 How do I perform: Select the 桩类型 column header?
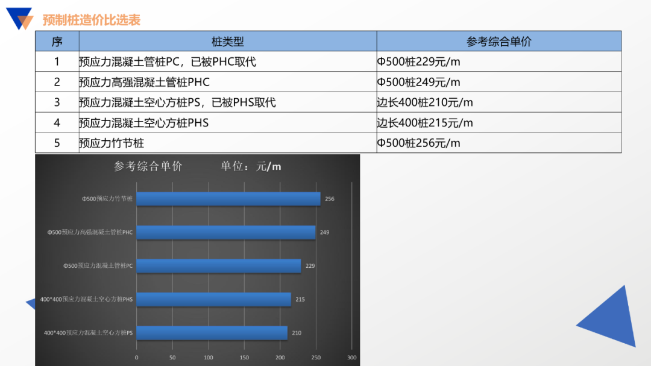[x=227, y=41]
